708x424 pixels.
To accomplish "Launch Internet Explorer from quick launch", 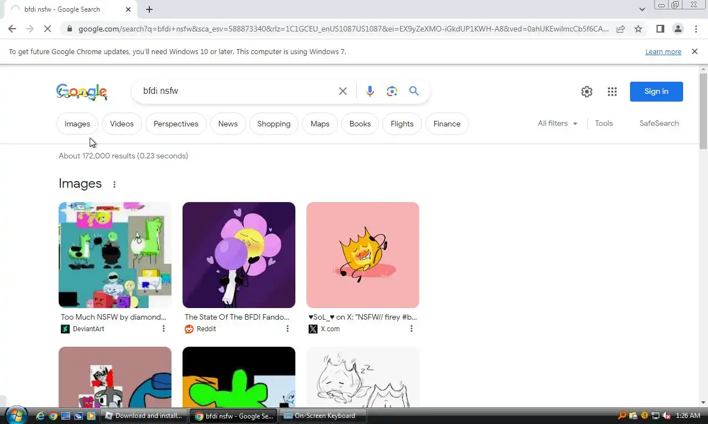I will [x=40, y=416].
